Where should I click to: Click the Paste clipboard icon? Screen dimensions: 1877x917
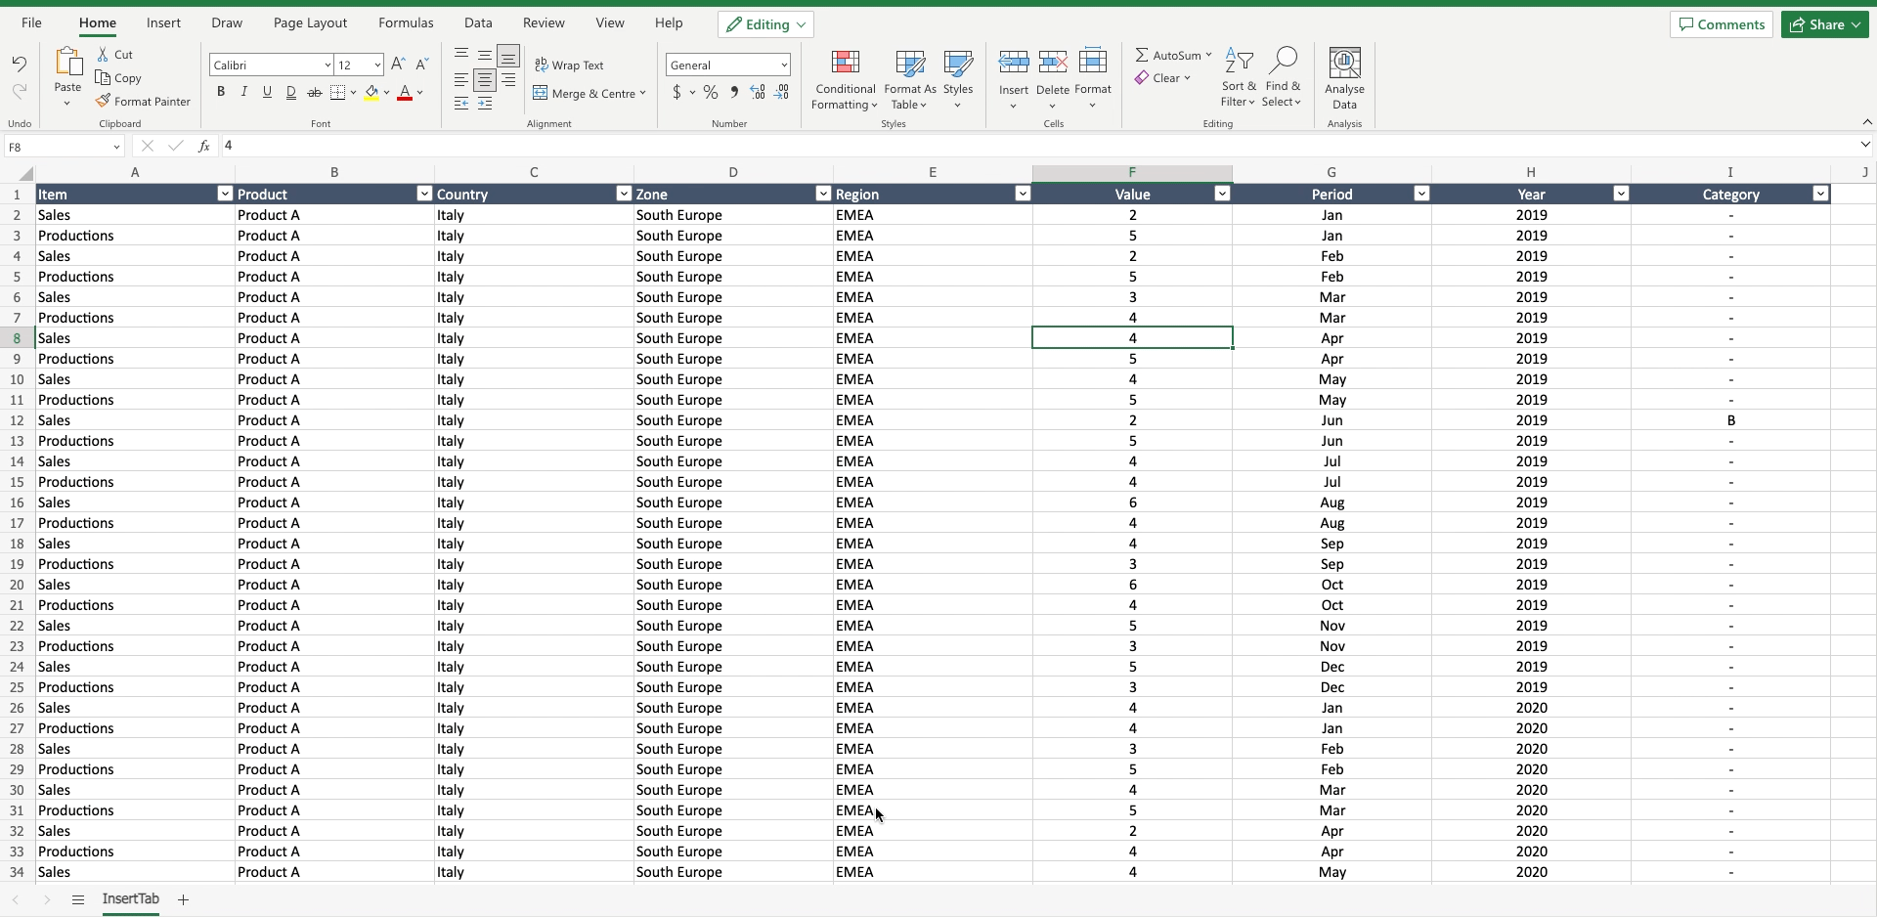click(x=67, y=63)
